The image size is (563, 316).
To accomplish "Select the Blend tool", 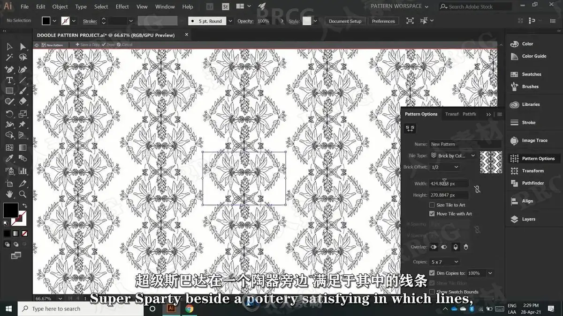I will tap(23, 159).
